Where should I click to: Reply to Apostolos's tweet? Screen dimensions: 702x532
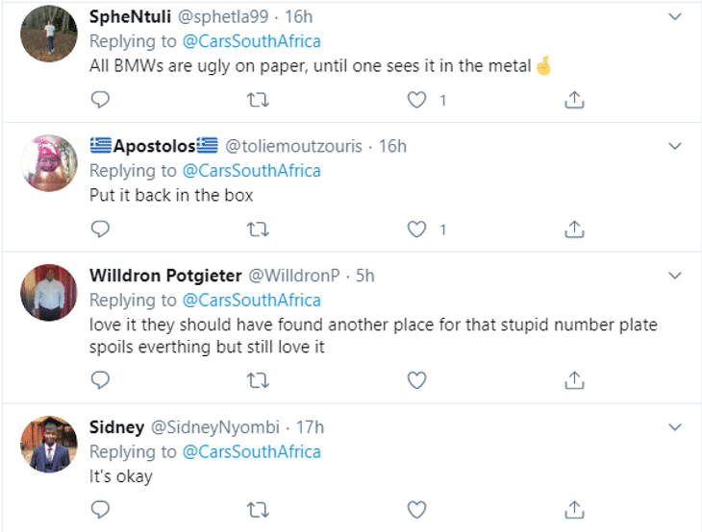[x=100, y=229]
